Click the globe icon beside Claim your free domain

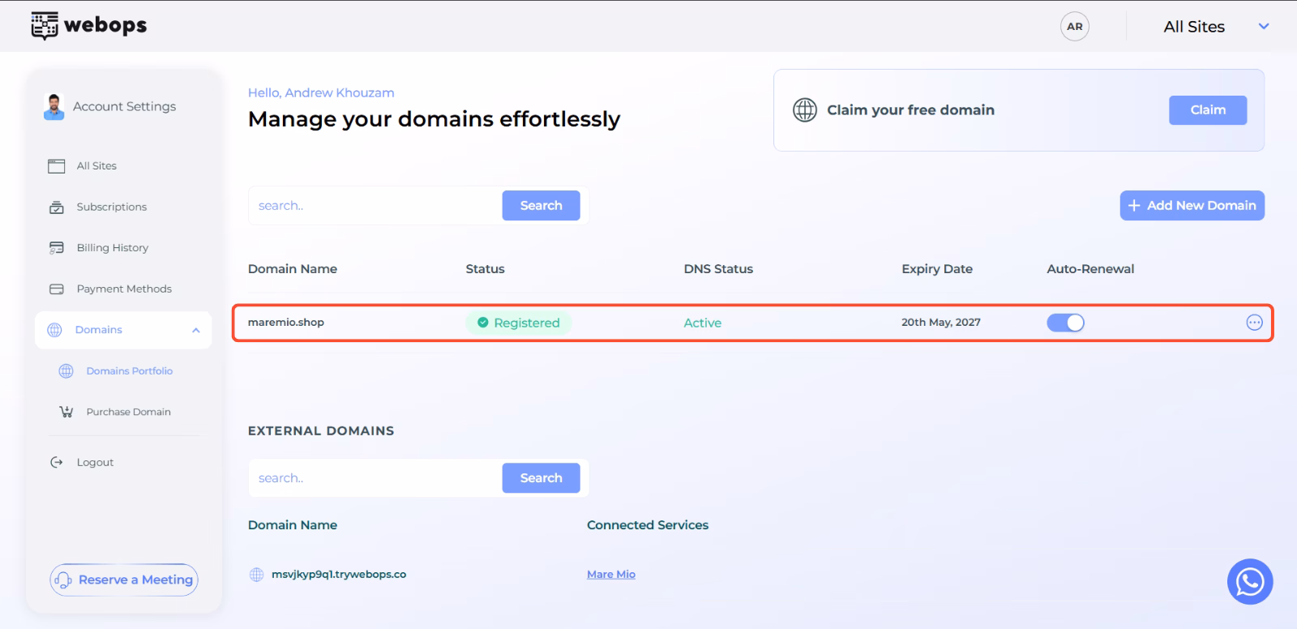pos(805,109)
